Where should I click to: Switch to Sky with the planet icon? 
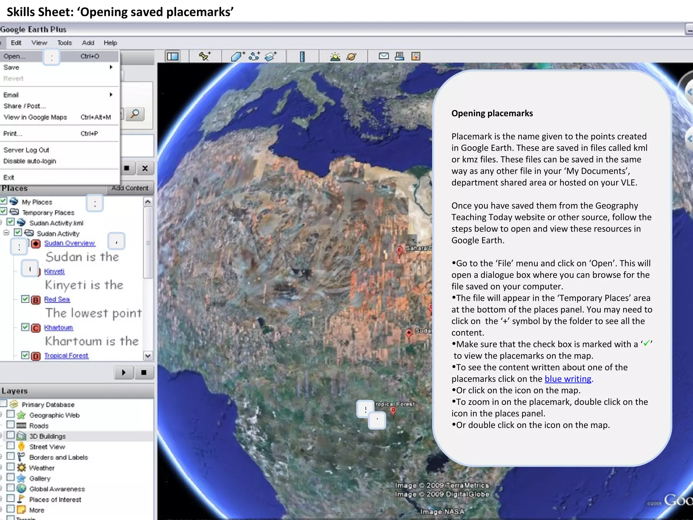pos(352,56)
